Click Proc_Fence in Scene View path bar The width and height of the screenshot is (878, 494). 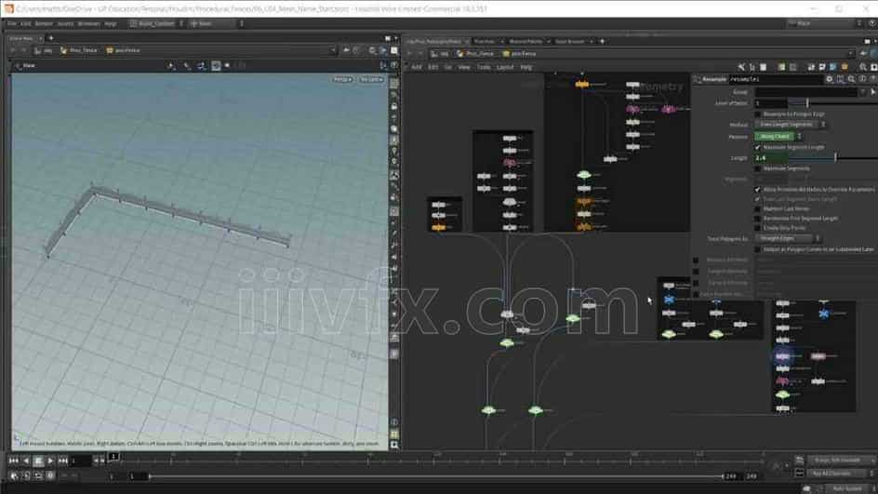[x=78, y=50]
